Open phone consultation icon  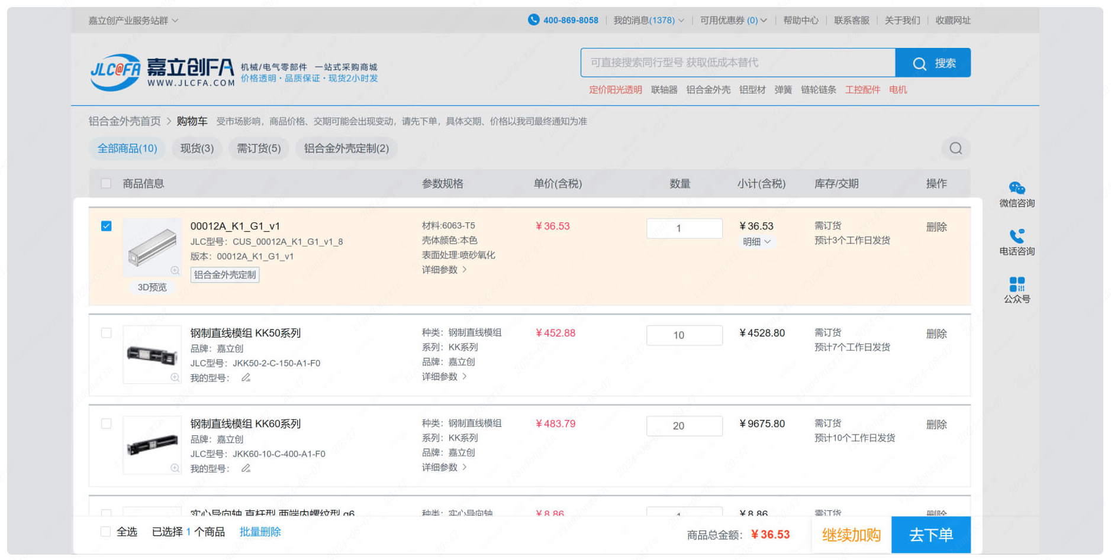pos(1017,236)
